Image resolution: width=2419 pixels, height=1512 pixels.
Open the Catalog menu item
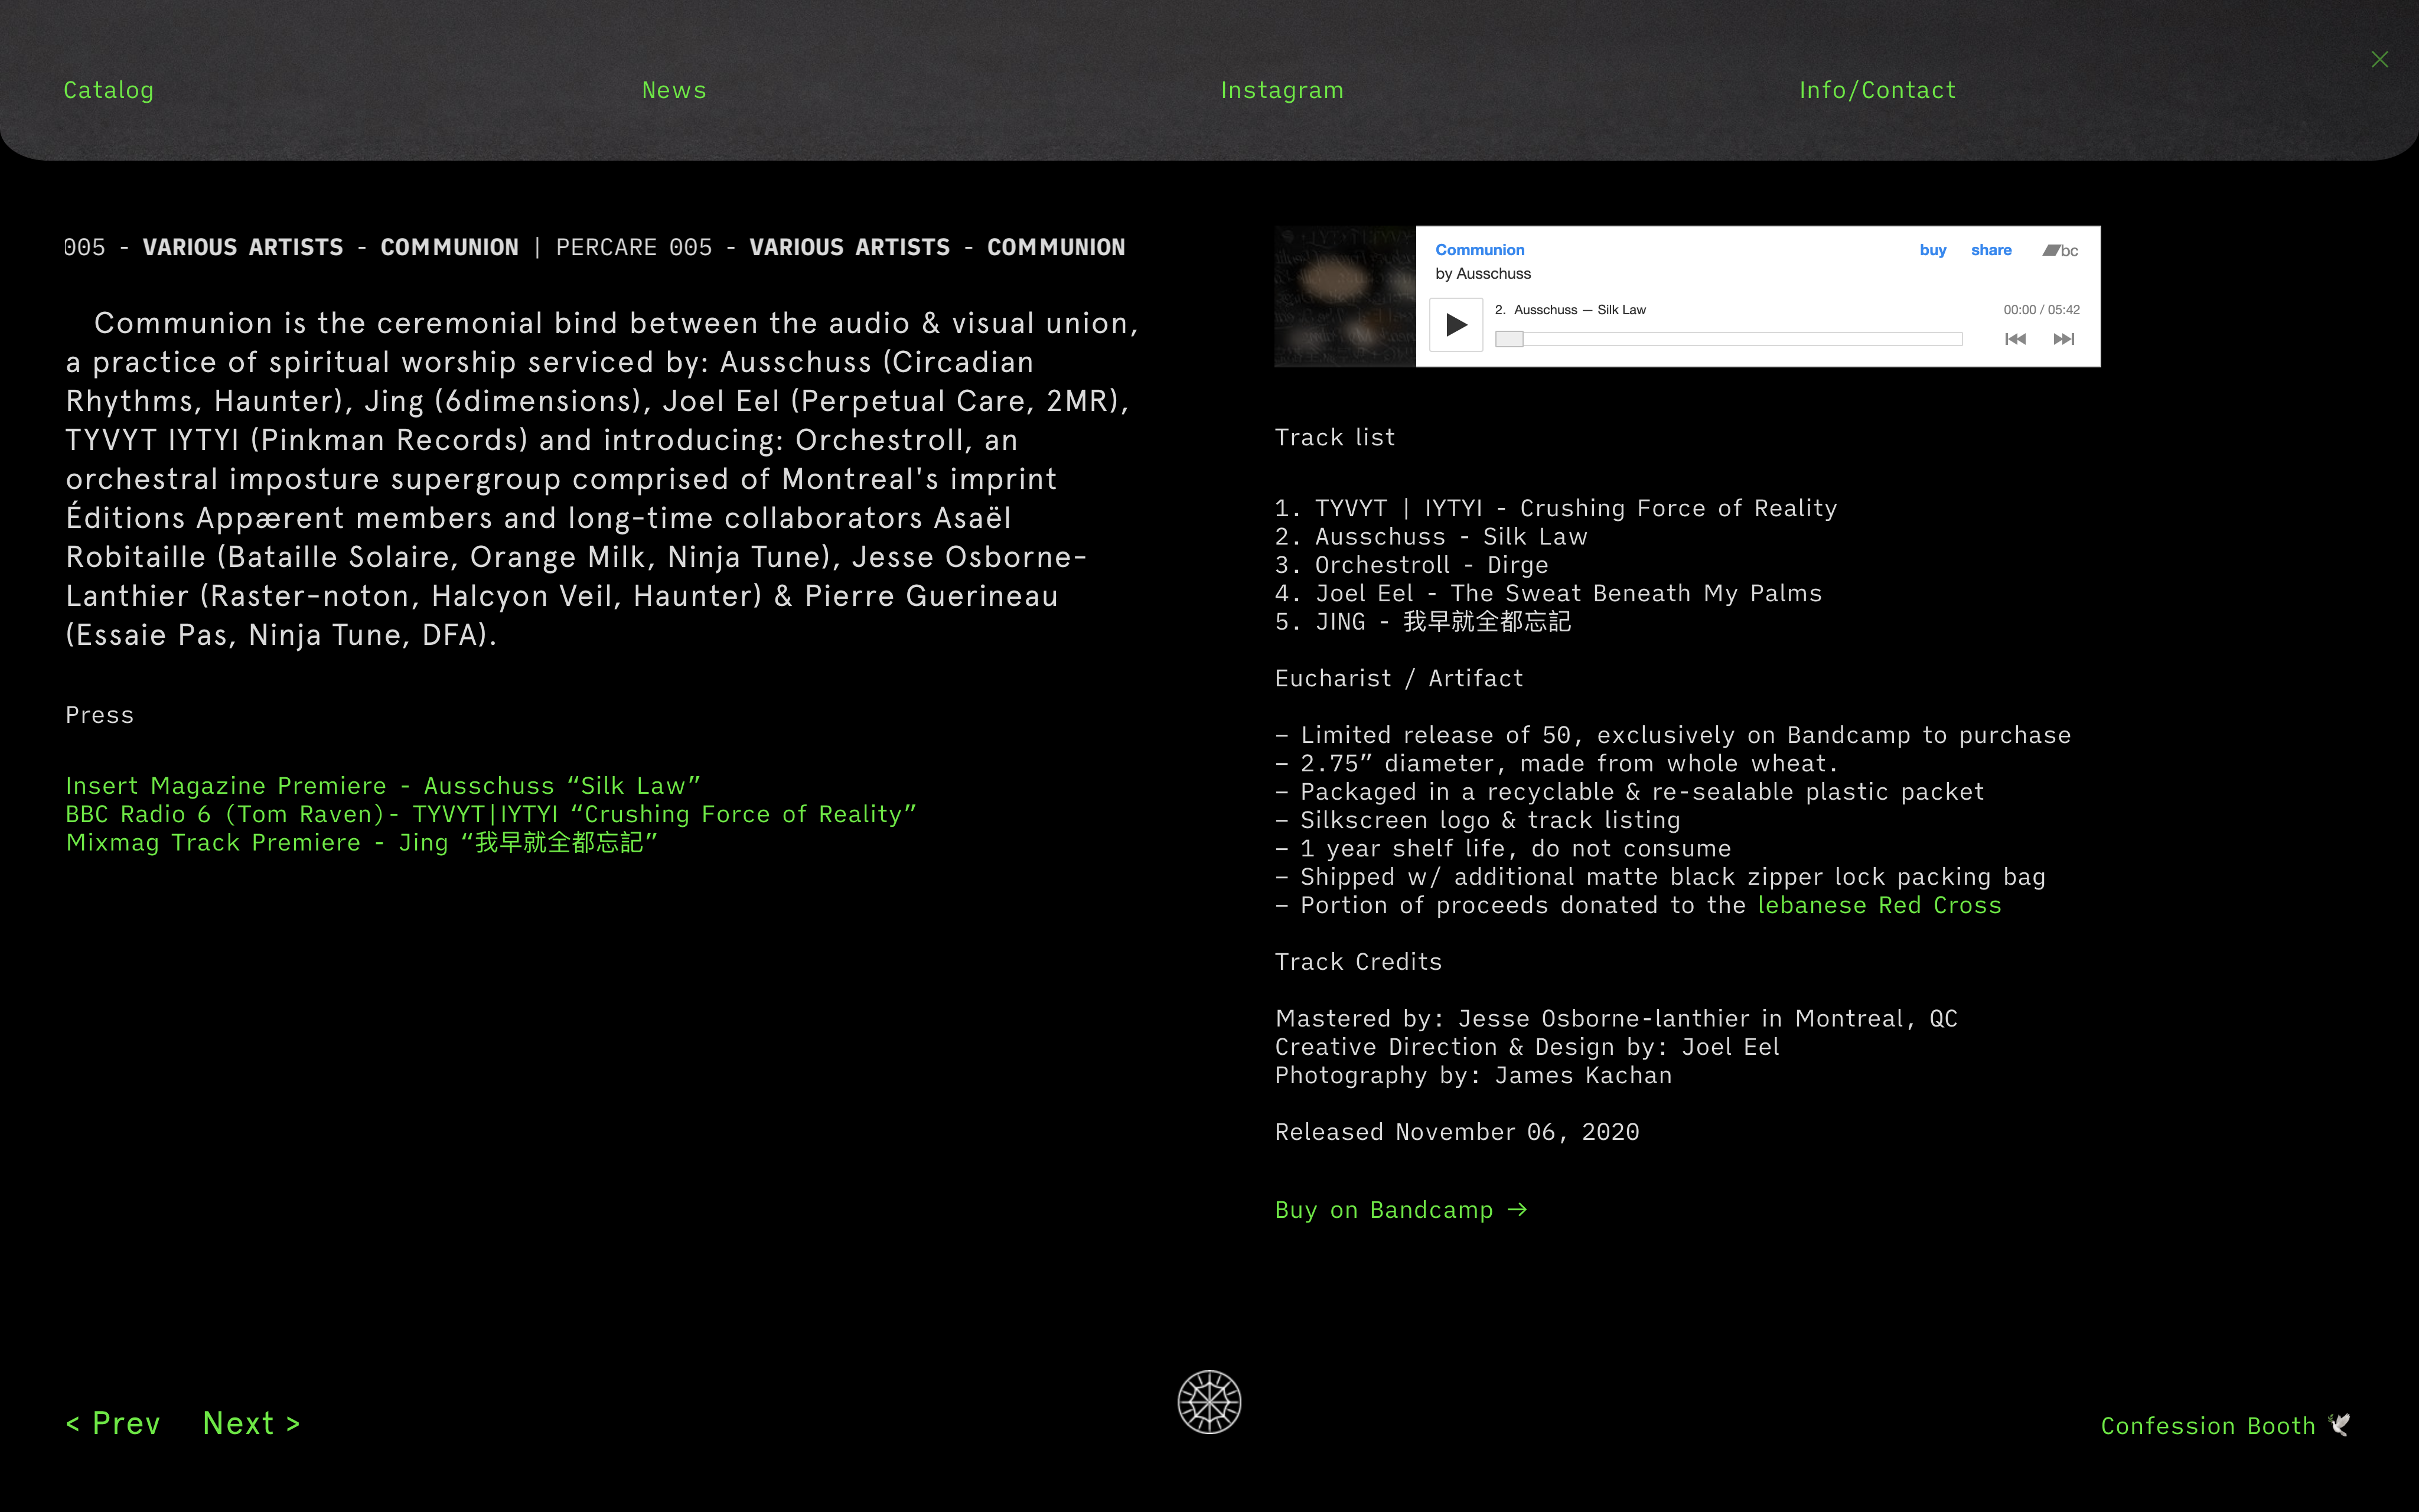tap(108, 90)
